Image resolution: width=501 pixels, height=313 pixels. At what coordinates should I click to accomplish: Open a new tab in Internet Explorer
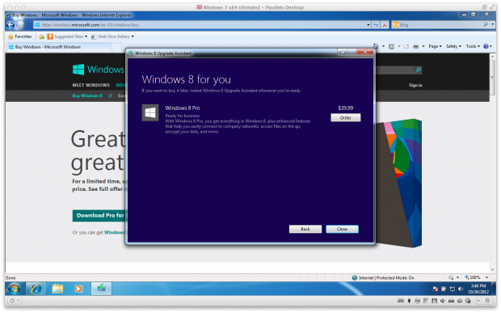tap(117, 48)
